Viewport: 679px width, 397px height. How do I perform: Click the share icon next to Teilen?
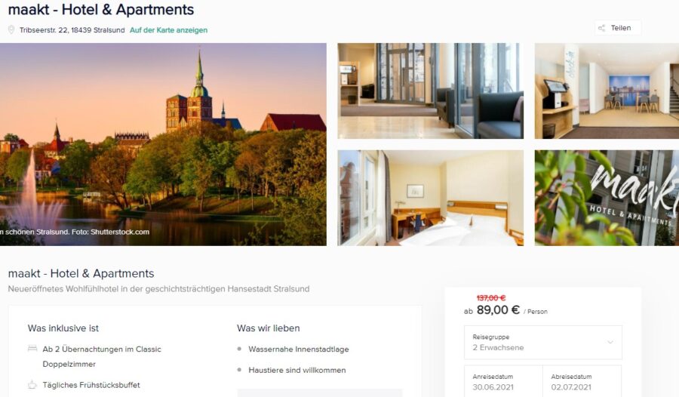click(601, 28)
